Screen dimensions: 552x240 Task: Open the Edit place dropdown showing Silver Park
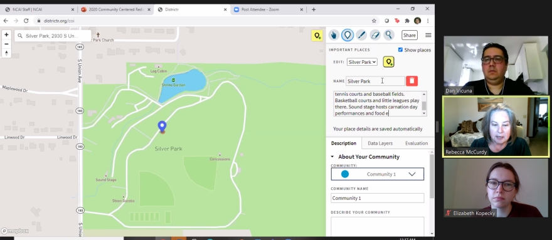[x=362, y=62]
